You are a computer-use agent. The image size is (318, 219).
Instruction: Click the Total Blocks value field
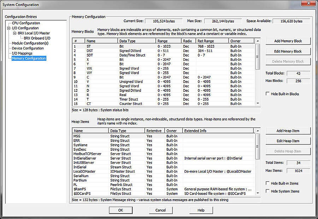point(298,73)
